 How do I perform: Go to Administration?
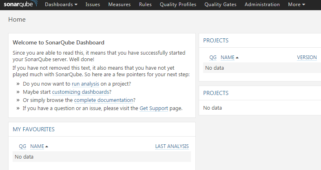click(x=262, y=4)
